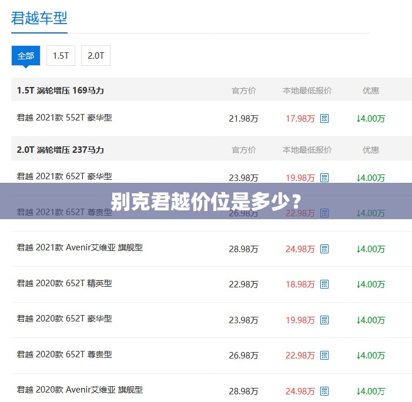Viewport: 412px width, 402px height.
Task: Open calculator icon for 2020款 652T 尊贵型
Action: click(x=324, y=356)
